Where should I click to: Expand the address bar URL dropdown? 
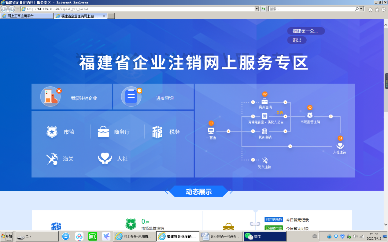[x=257, y=9]
